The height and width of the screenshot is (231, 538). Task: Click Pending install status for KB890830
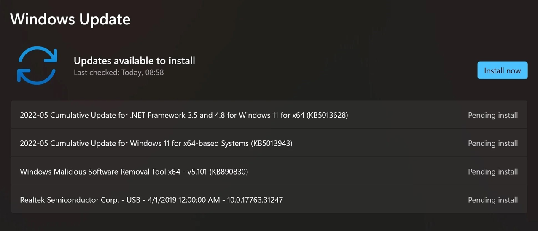[x=493, y=172]
